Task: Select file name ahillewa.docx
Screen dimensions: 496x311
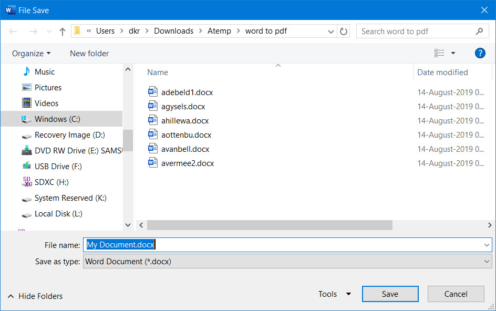Action: (185, 121)
